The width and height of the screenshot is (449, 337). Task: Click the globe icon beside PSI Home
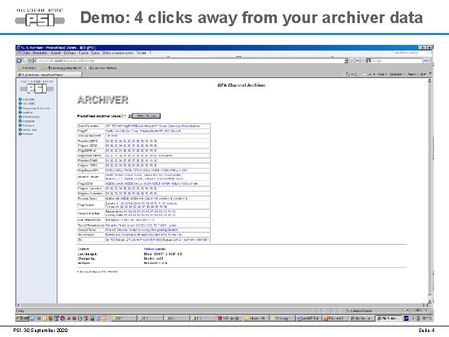coord(20,99)
